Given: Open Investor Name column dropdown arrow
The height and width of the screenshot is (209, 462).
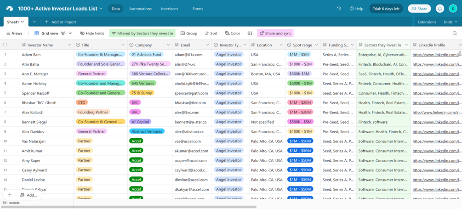Looking at the screenshot, I should pos(69,45).
